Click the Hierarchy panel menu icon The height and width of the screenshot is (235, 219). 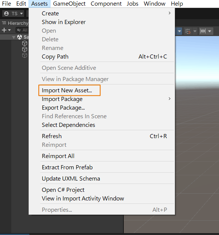(4, 23)
